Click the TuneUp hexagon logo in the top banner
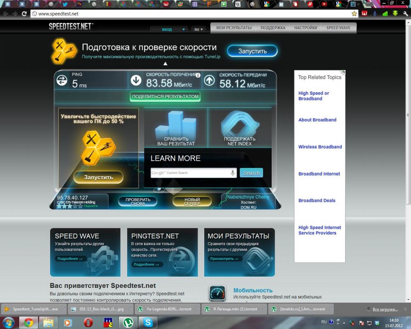411x329 pixels. click(x=64, y=51)
